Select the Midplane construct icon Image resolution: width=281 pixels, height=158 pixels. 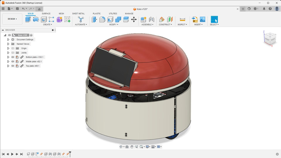tap(169, 19)
